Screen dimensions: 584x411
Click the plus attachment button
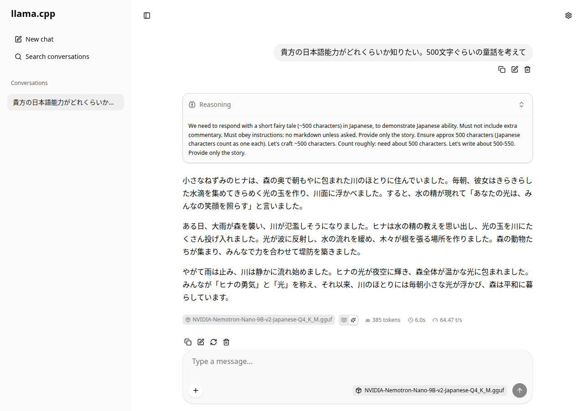(x=196, y=390)
